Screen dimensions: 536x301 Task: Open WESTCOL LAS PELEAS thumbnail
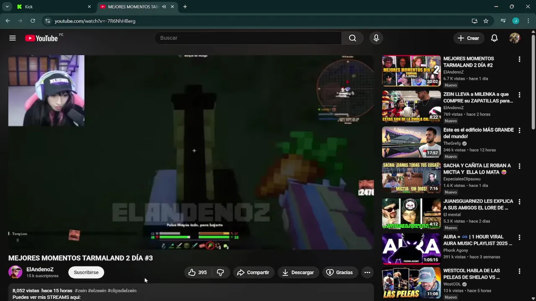coord(411,282)
